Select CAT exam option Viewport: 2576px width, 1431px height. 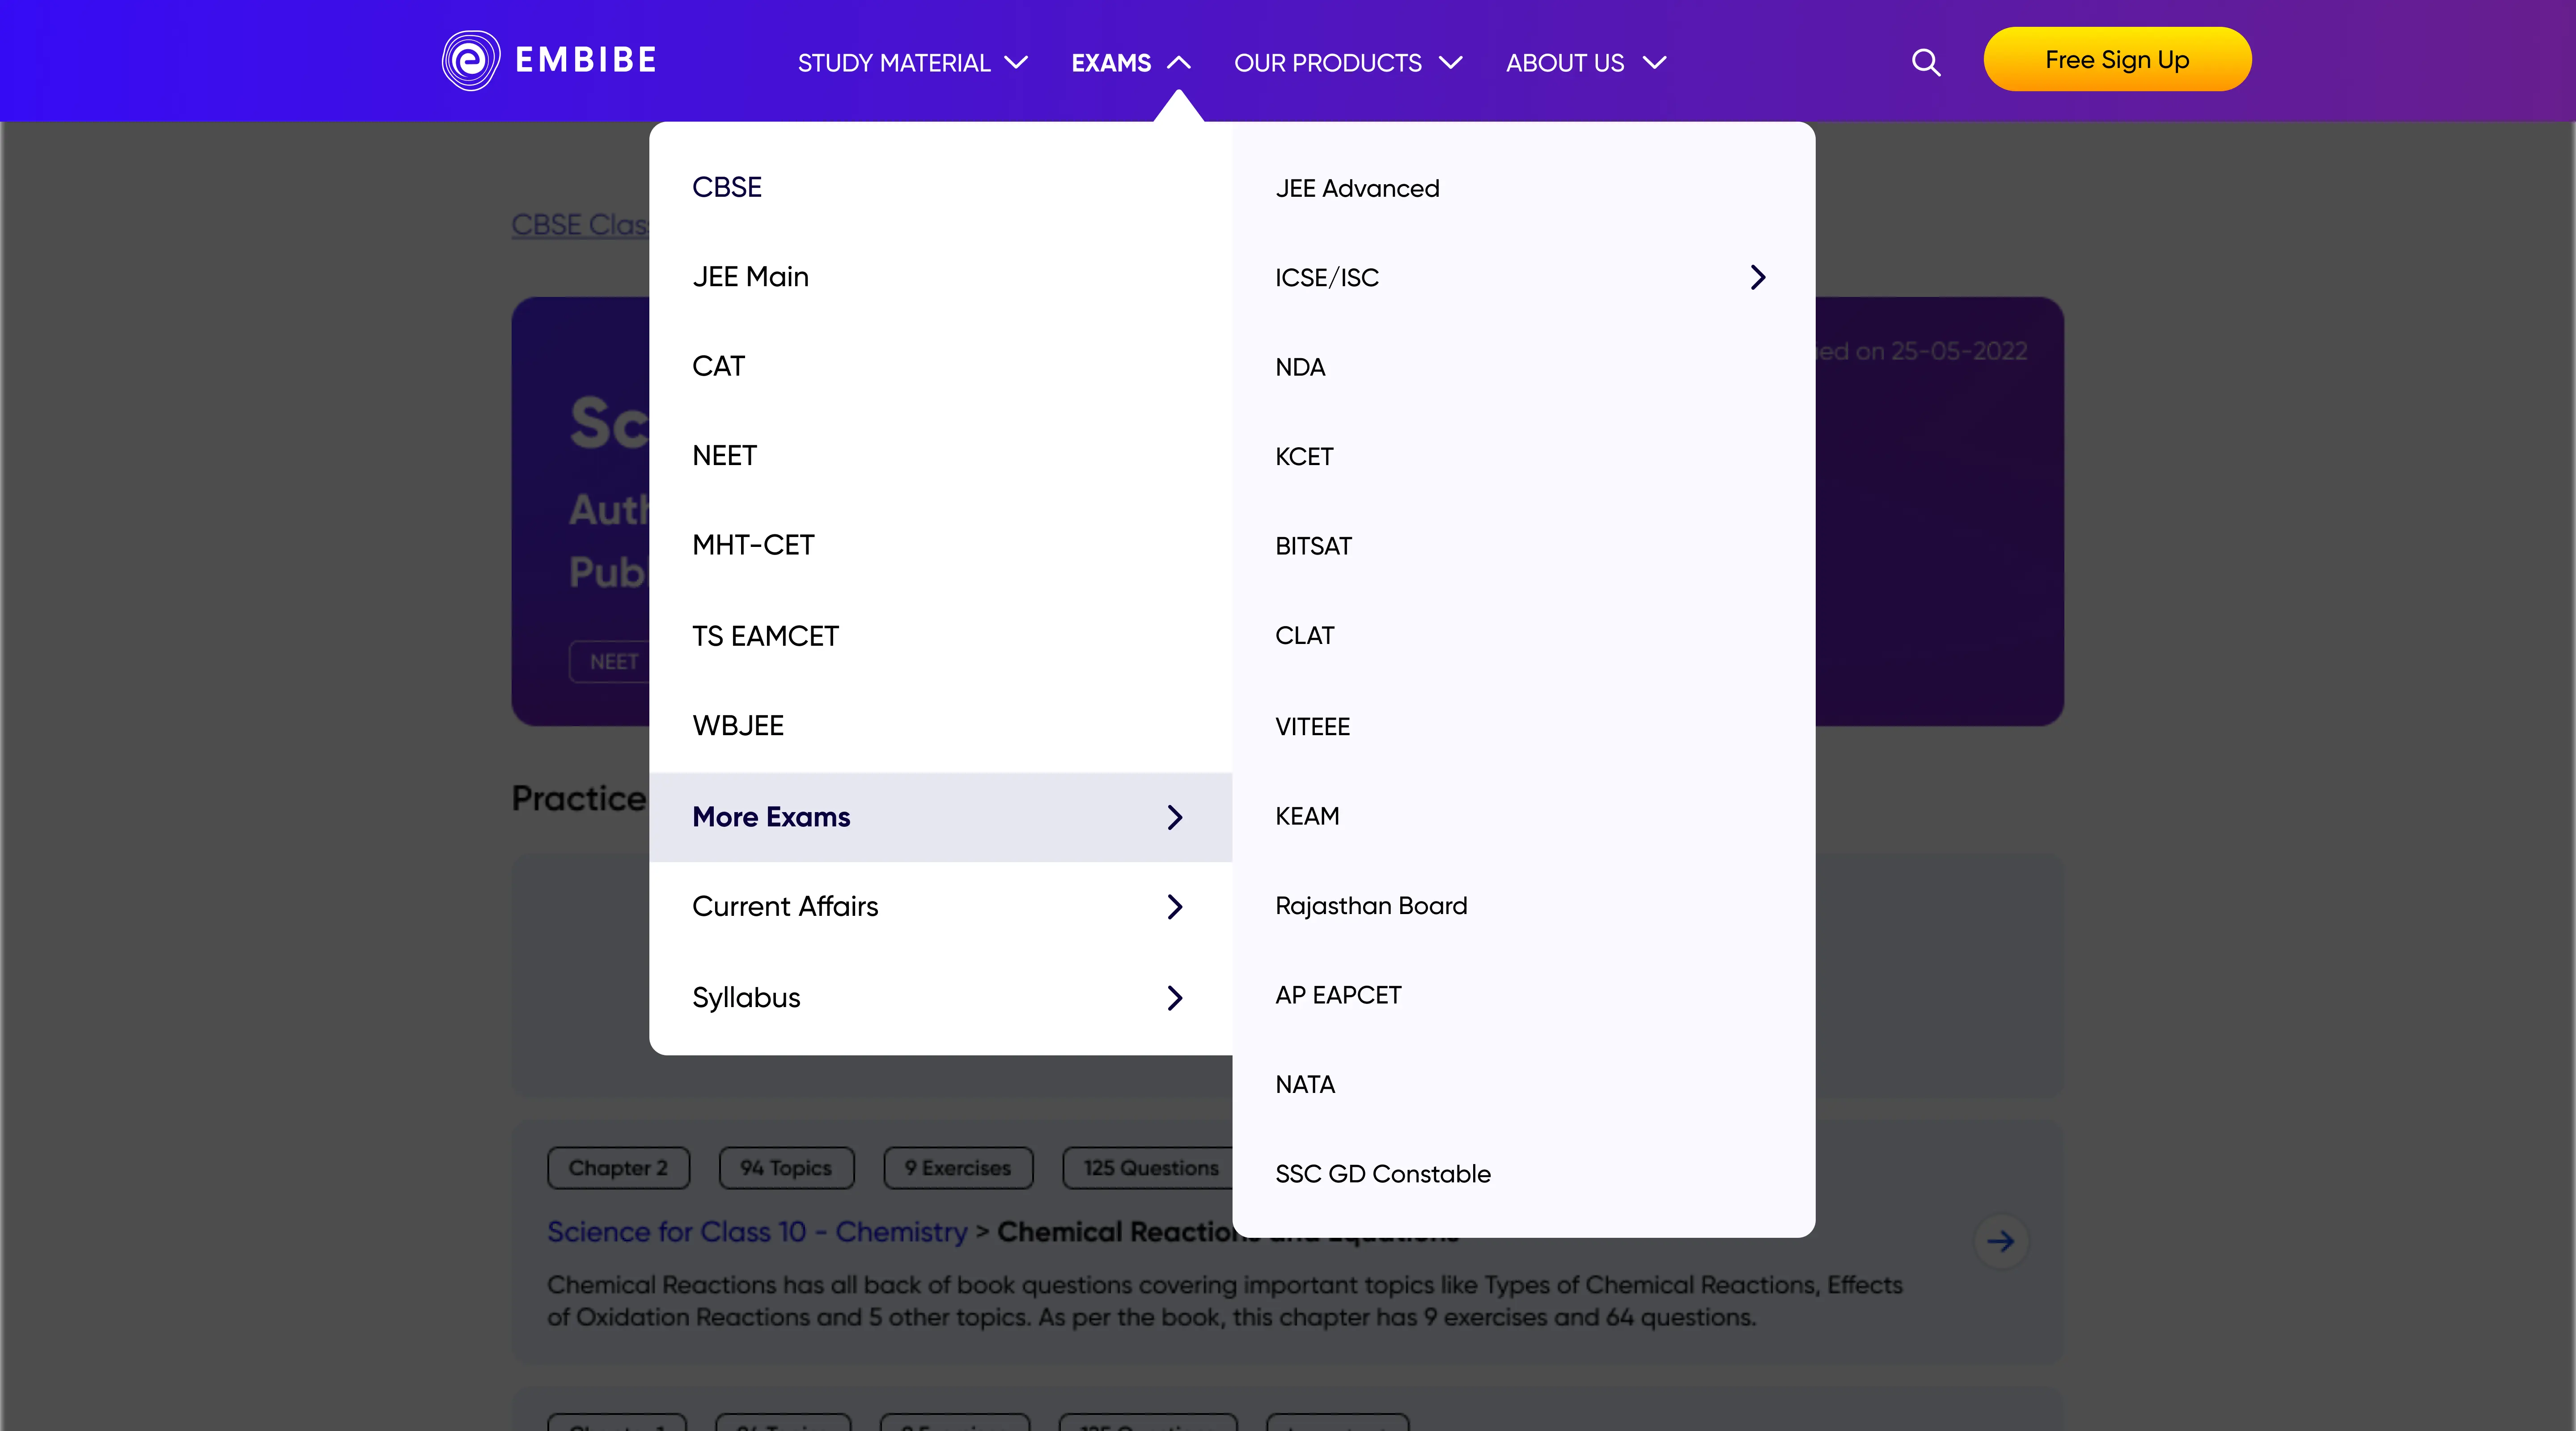pos(718,366)
